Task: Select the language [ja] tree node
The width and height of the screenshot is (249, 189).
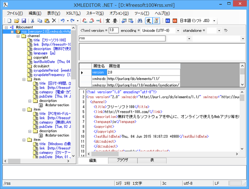Action: (44, 53)
